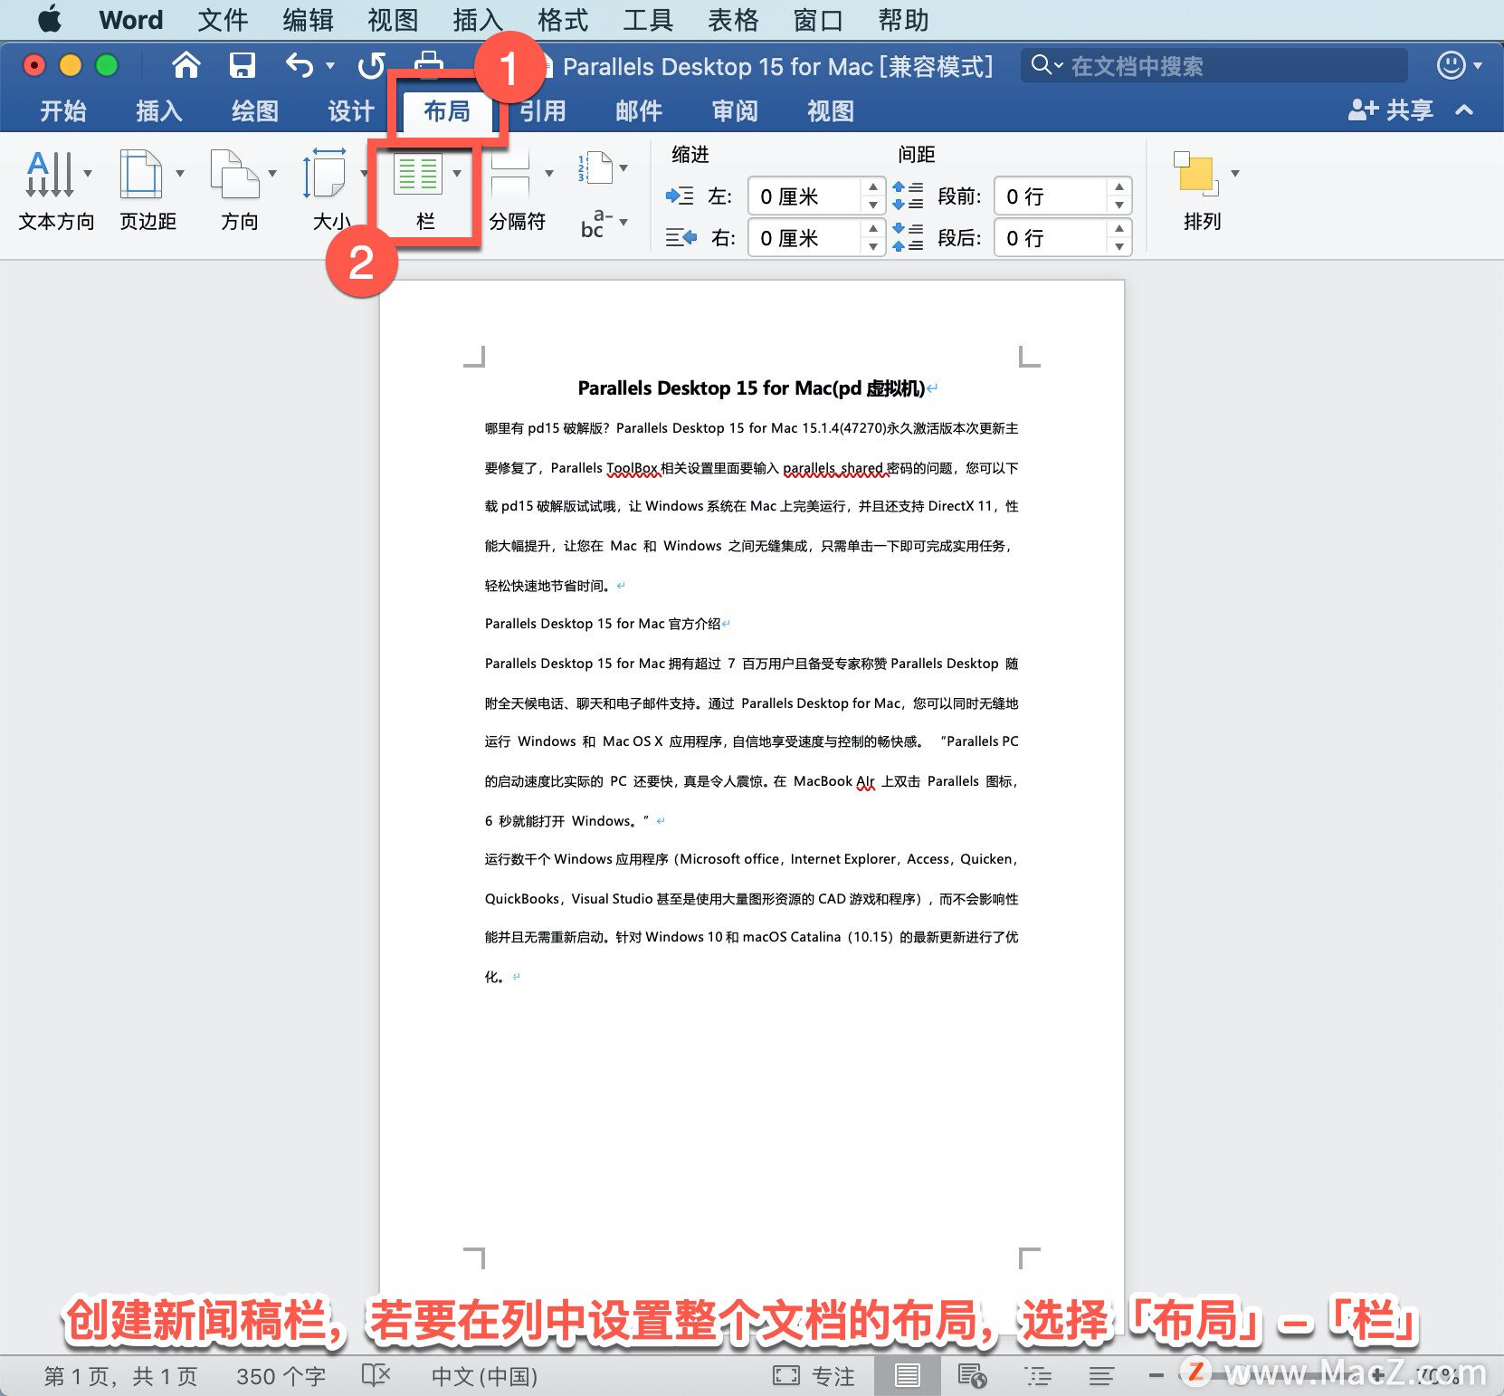Open the 文件 menu in menu bar
1504x1396 pixels.
(223, 20)
